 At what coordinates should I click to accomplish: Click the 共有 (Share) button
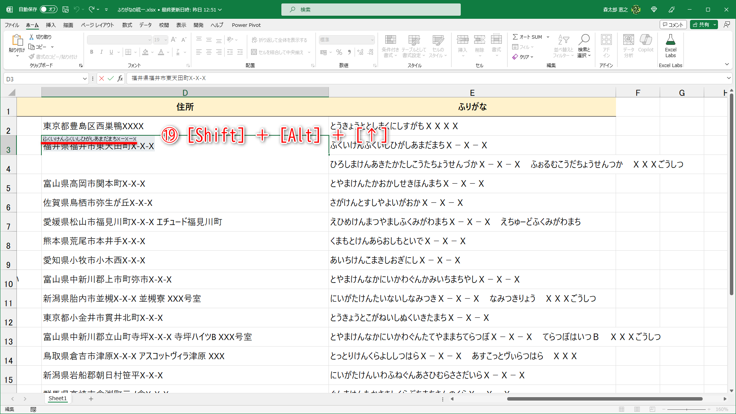(x=703, y=24)
